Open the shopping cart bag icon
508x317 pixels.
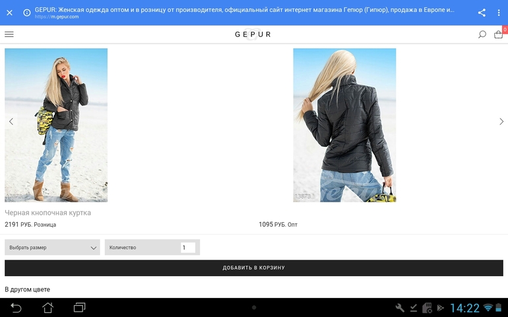(x=498, y=34)
